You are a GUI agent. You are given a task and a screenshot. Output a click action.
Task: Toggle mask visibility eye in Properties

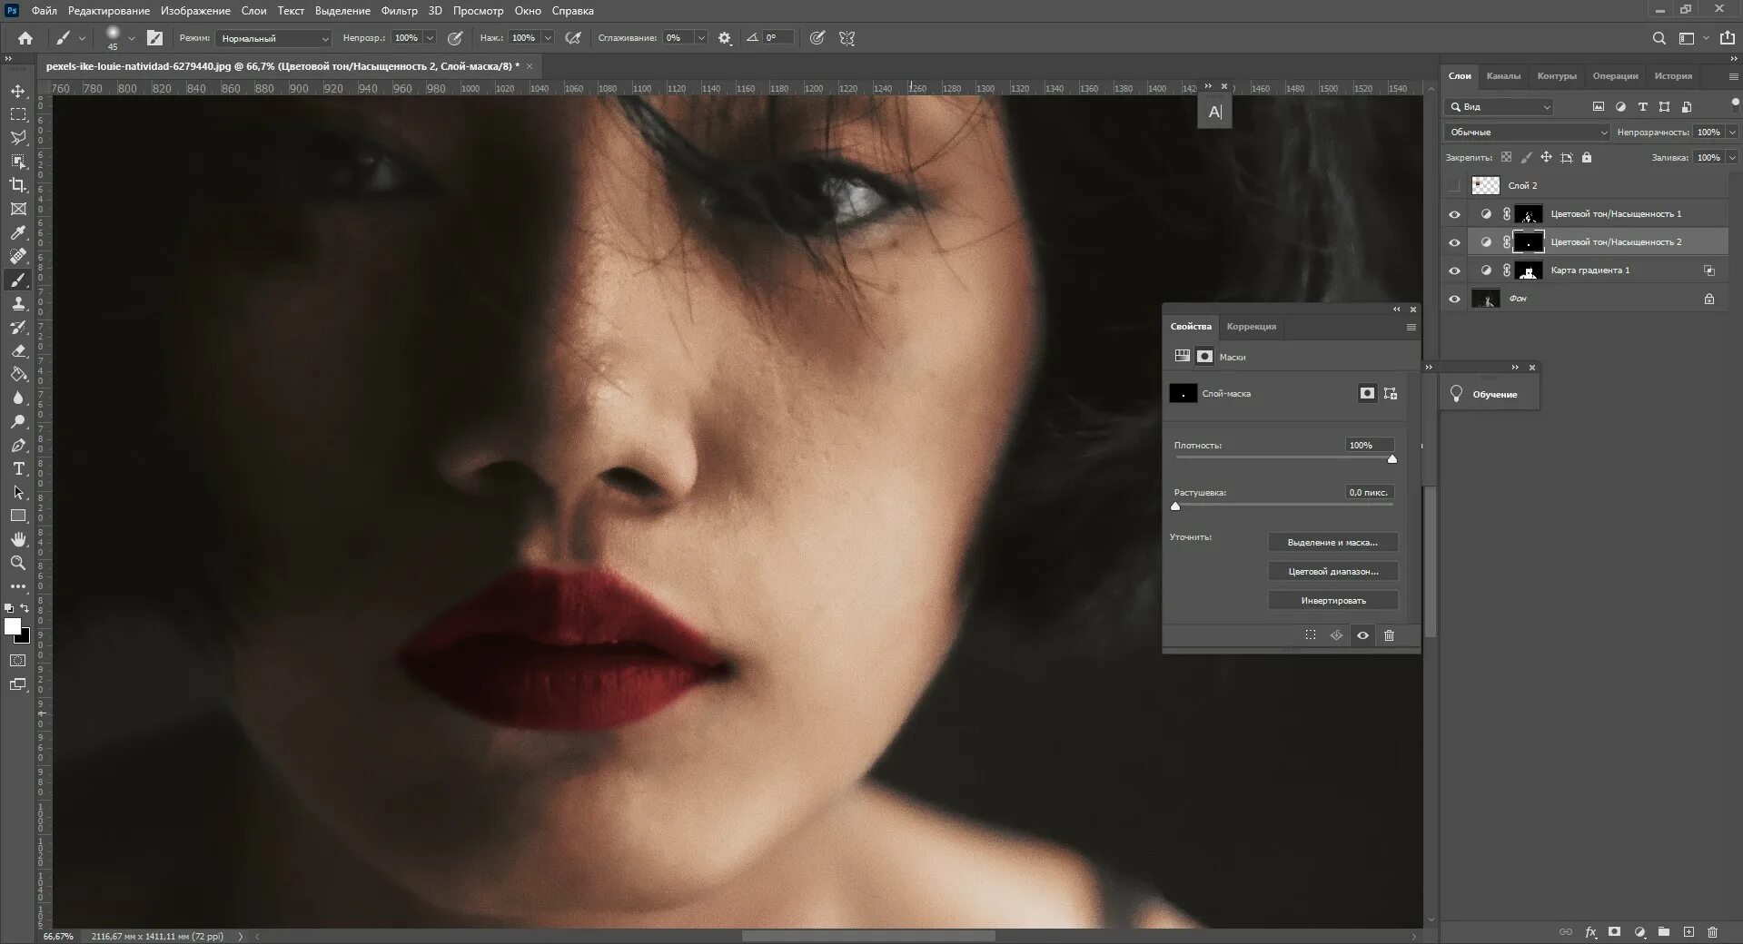[1362, 635]
